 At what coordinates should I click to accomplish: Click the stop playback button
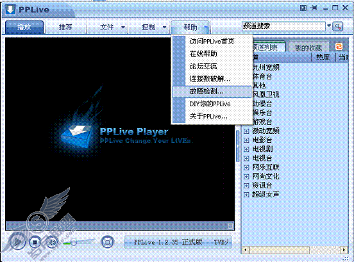click(x=35, y=242)
